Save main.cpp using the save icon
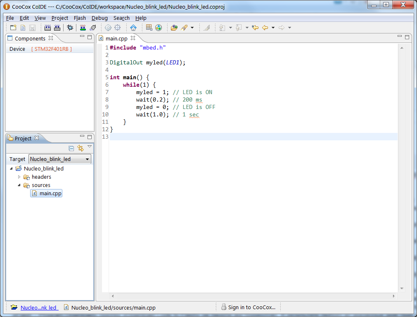 [x=32, y=27]
